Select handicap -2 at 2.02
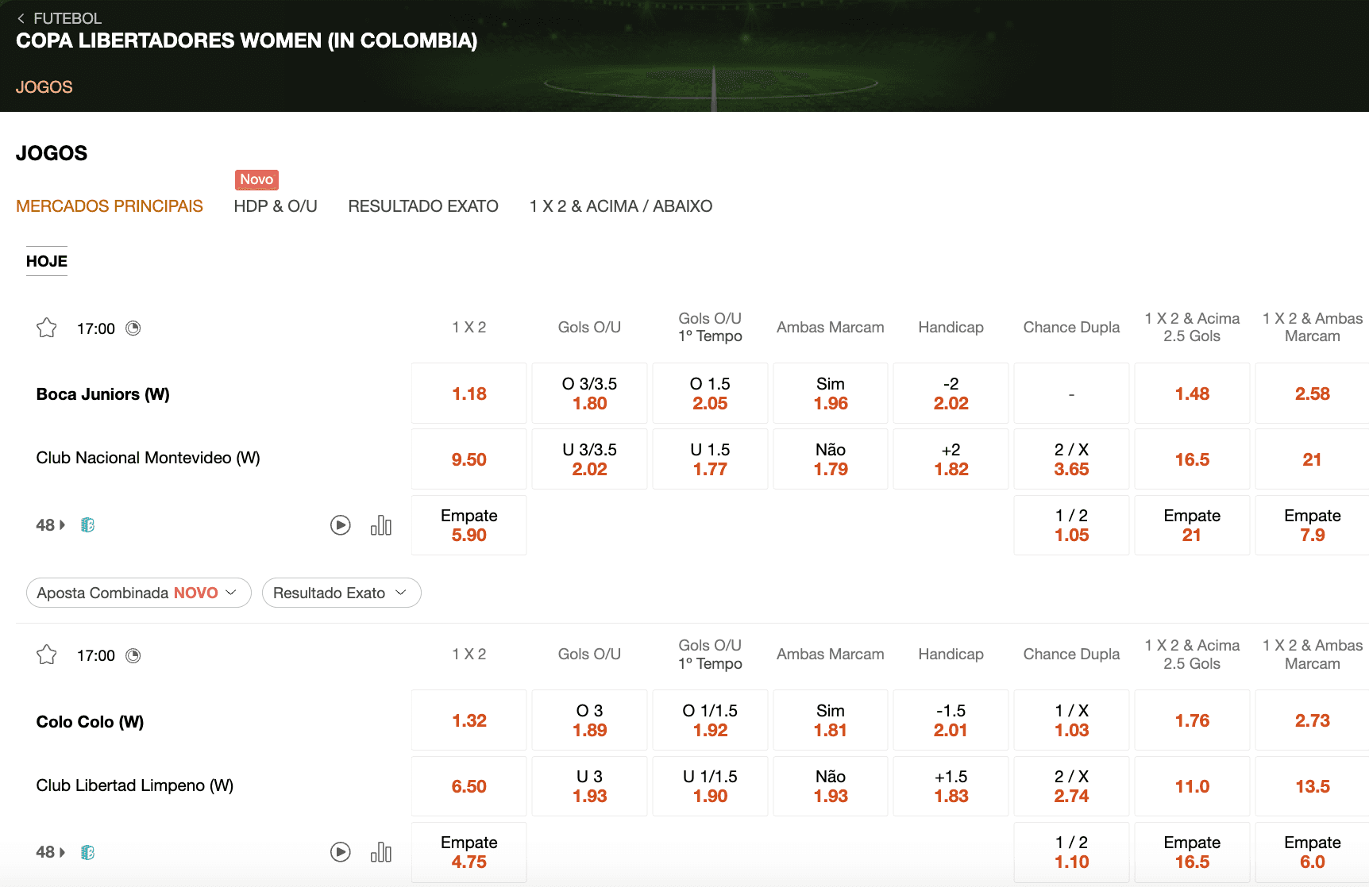 [951, 394]
